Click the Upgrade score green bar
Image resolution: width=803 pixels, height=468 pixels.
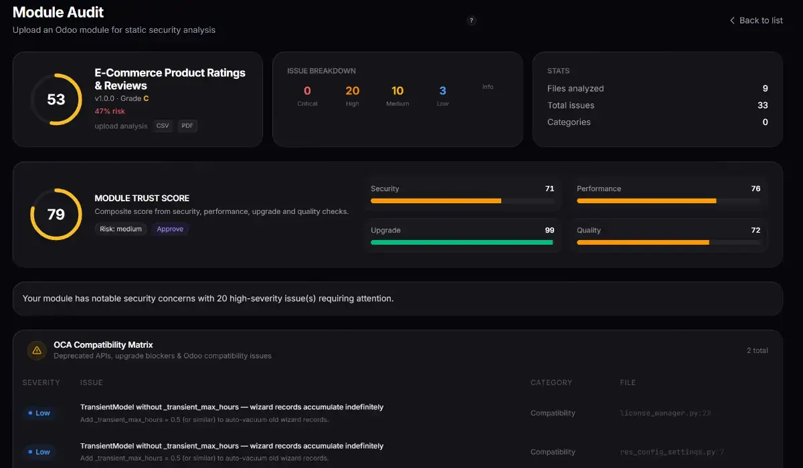[462, 242]
